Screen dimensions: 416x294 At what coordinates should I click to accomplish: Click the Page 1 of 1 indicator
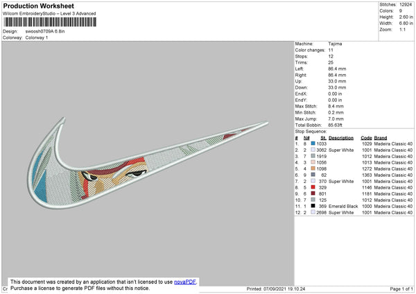[x=401, y=288]
